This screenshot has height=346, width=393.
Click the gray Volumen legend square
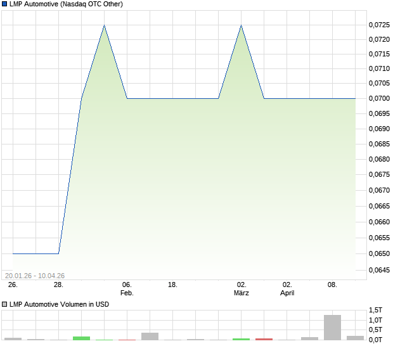pyautogui.click(x=4, y=304)
